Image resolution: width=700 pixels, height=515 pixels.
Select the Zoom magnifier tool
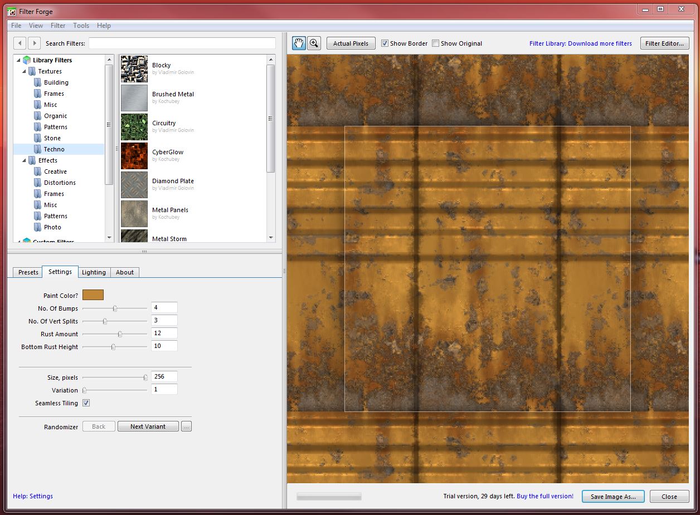click(x=314, y=43)
